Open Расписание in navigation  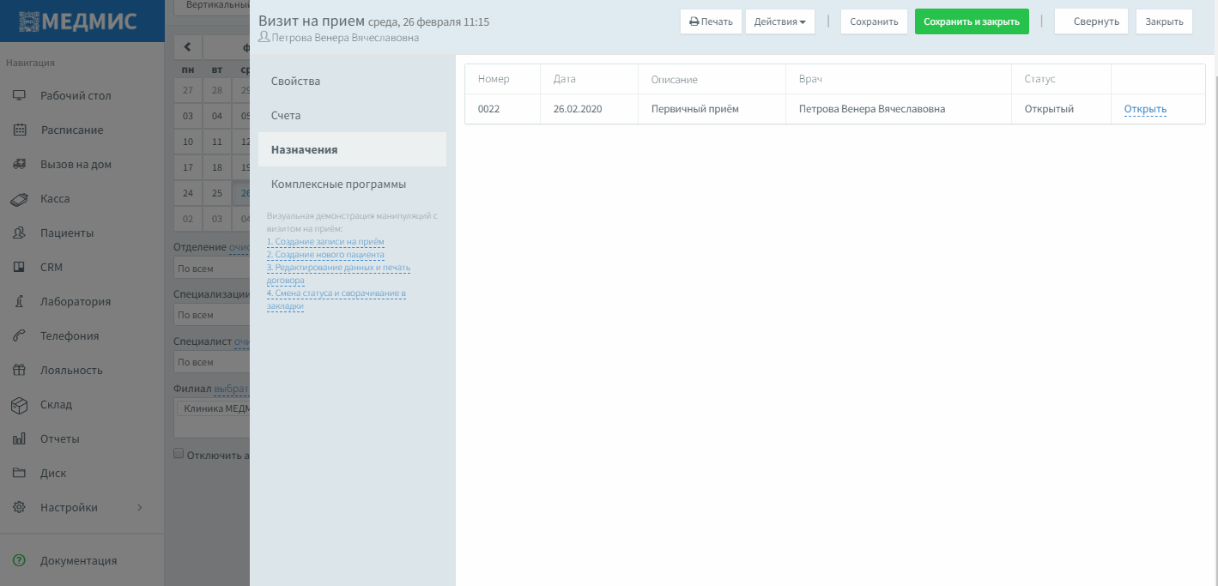[71, 130]
